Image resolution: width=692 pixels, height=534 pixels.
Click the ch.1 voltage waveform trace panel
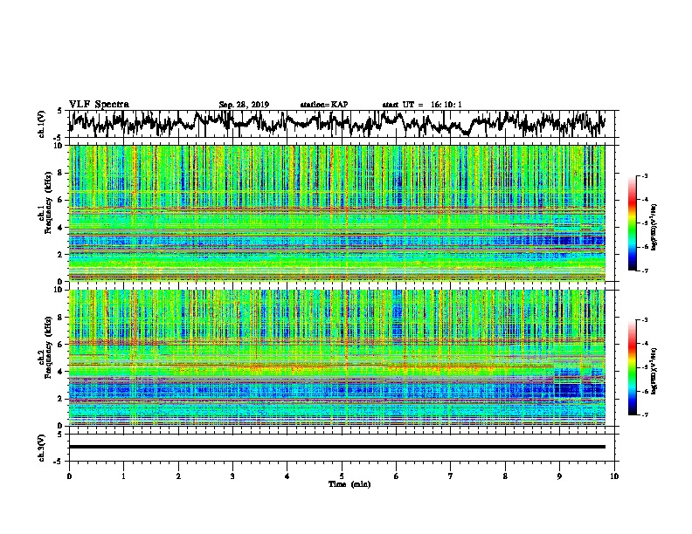(341, 124)
